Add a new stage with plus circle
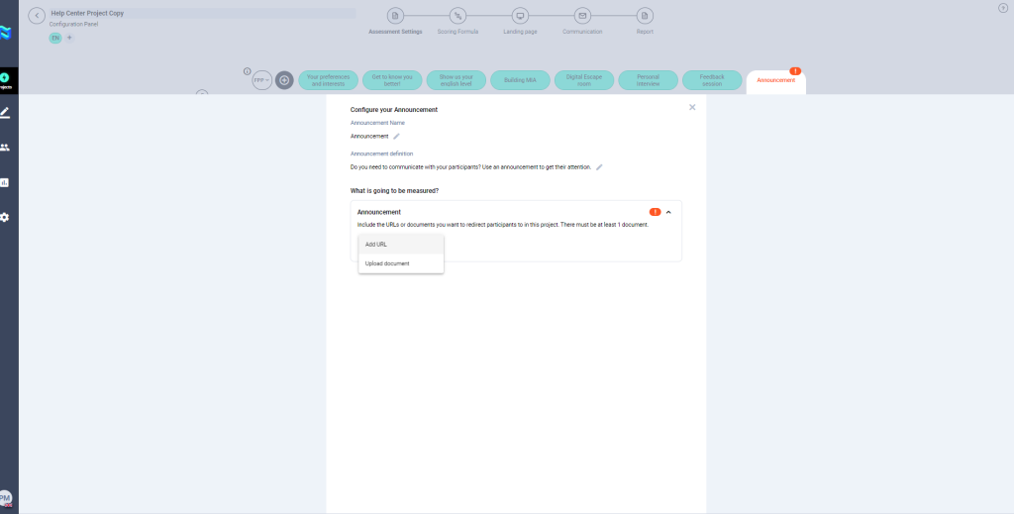The image size is (1014, 514). click(x=284, y=80)
